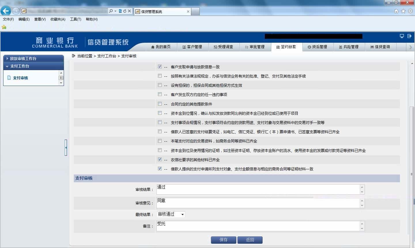Click the 保存 button
This screenshot has height=248, width=415.
[224, 240]
